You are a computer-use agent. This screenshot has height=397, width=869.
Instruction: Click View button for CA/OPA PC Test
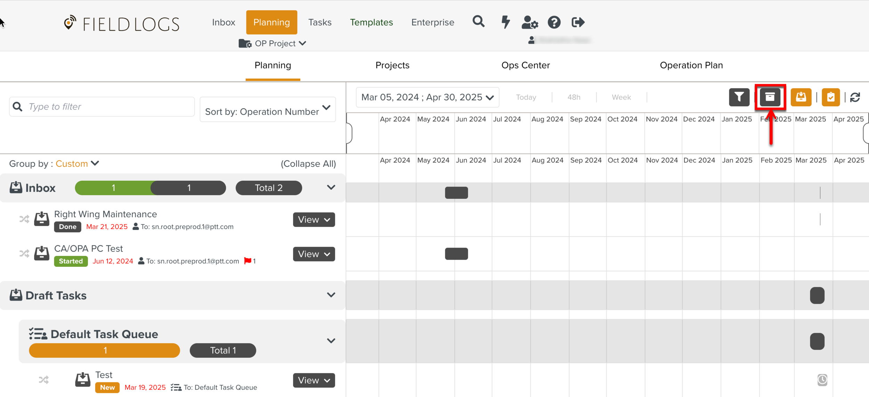(314, 254)
